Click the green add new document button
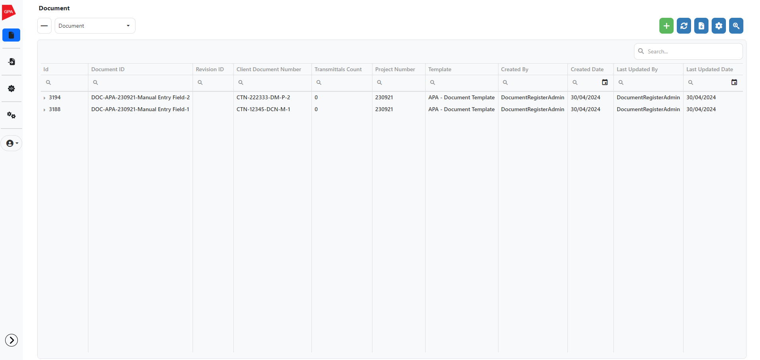Screen dimensions: 760x360 [666, 26]
